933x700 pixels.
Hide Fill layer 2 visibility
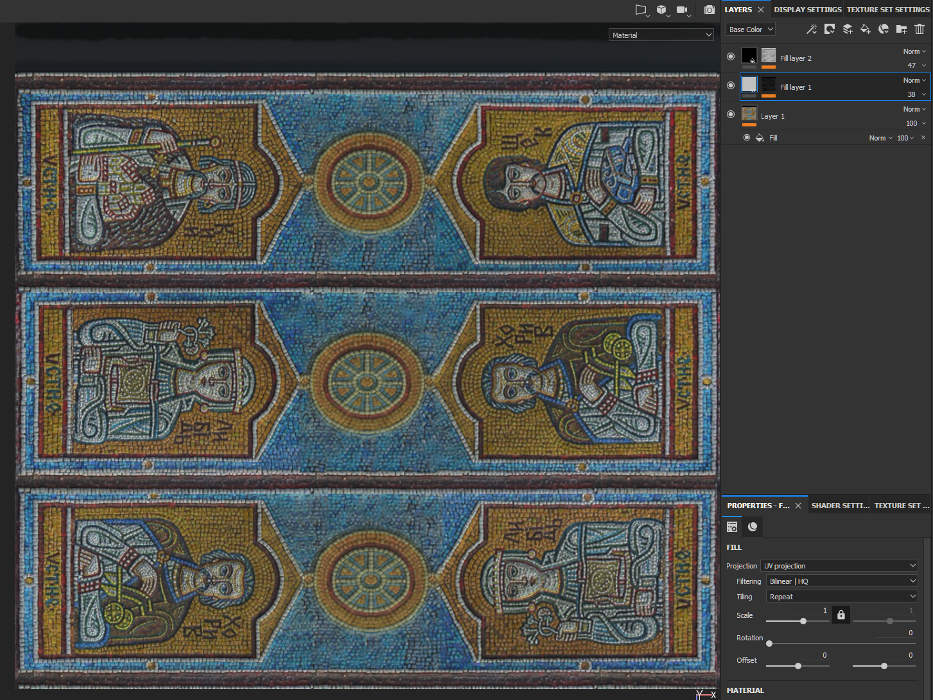point(731,56)
